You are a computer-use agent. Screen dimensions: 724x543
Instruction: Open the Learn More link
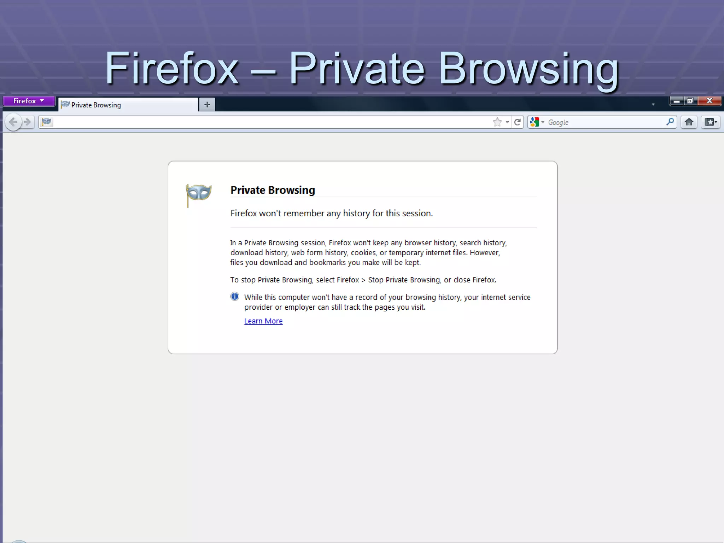(263, 321)
